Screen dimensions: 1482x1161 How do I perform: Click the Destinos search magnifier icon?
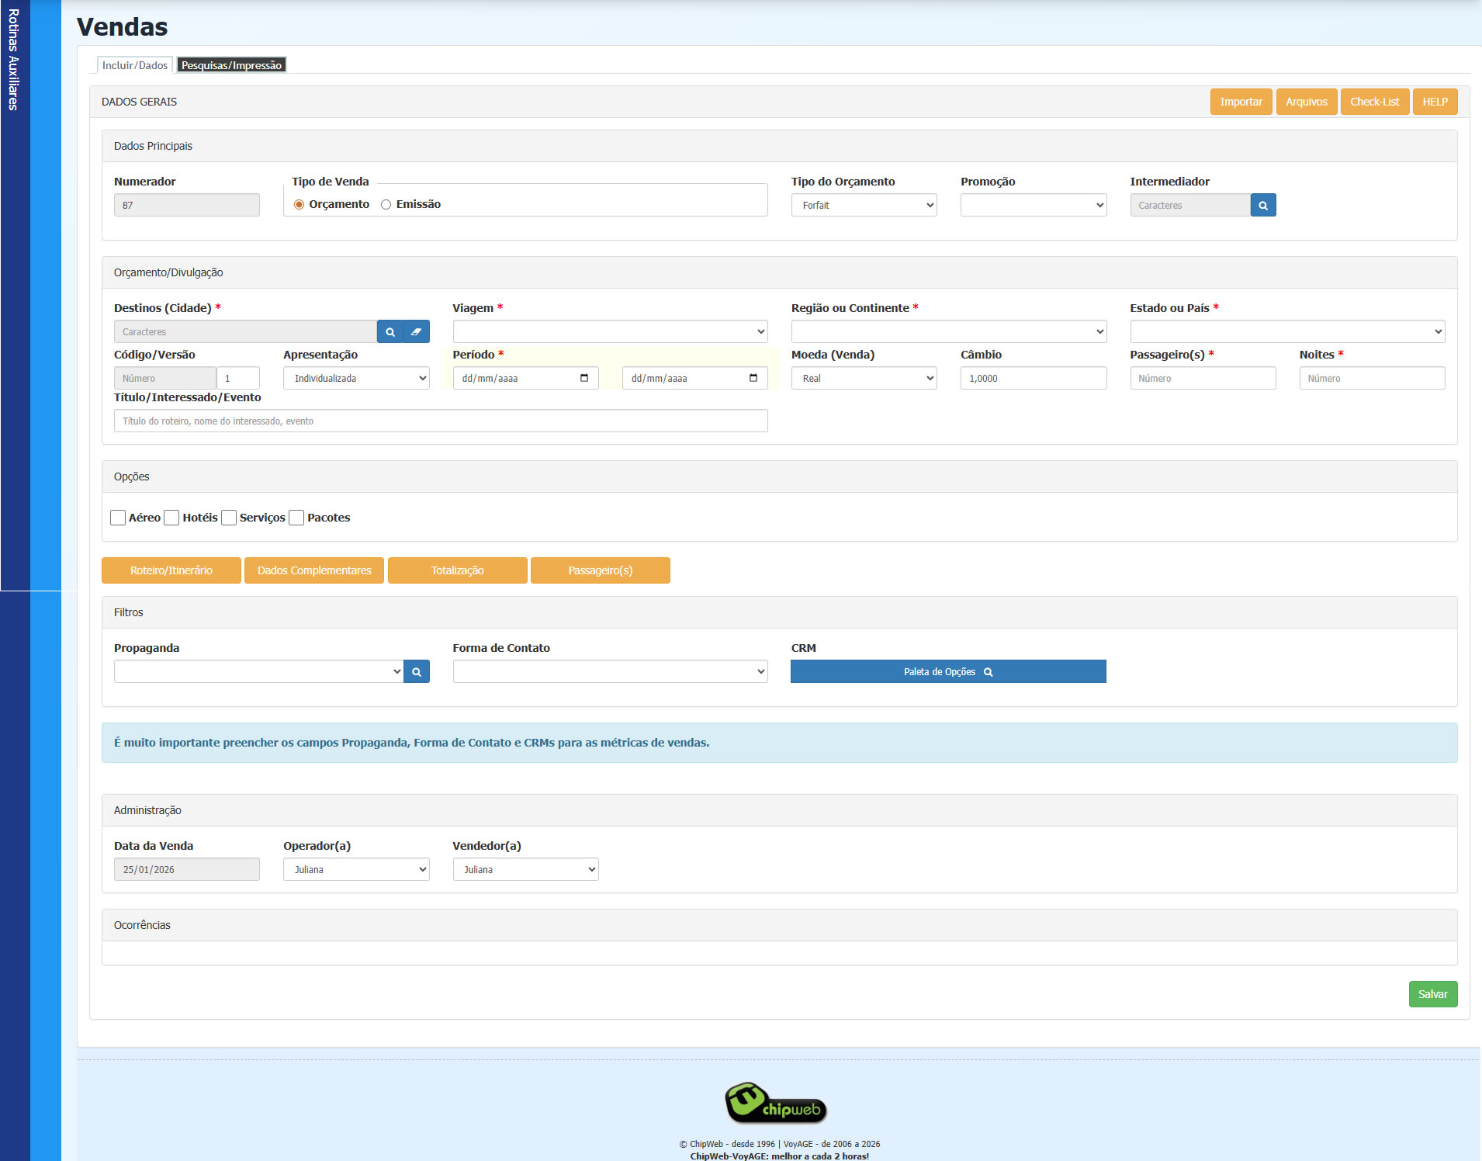(390, 332)
